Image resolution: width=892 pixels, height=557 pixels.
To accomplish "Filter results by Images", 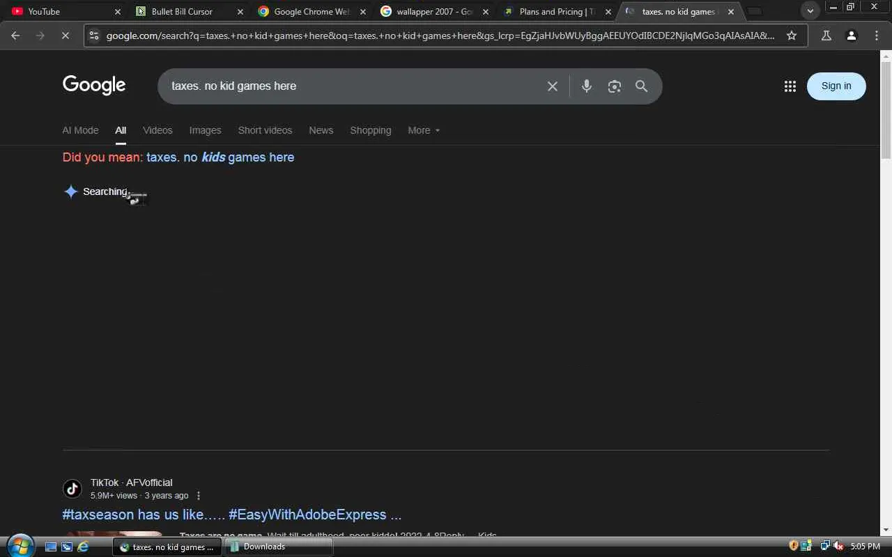I will (x=205, y=130).
